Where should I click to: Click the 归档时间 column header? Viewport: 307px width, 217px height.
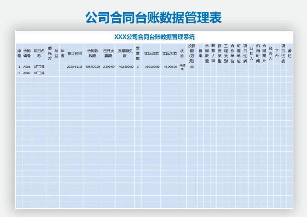(258, 53)
